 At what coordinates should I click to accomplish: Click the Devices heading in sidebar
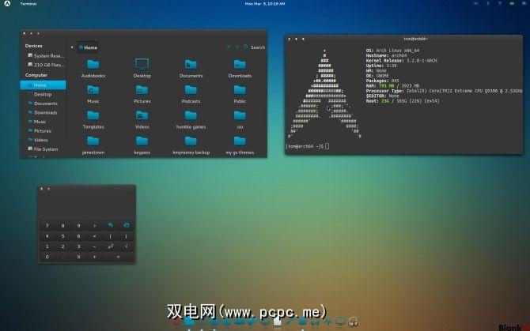click(34, 46)
